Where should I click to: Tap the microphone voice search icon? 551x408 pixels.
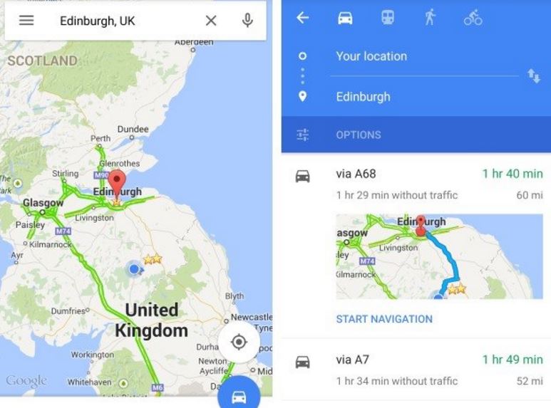[247, 21]
